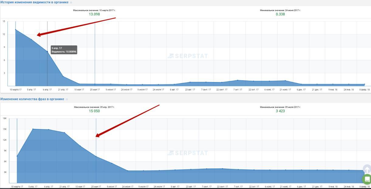Click the minimum visibility value 0.338
Viewport: 371px width, 189px height.
coord(280,14)
